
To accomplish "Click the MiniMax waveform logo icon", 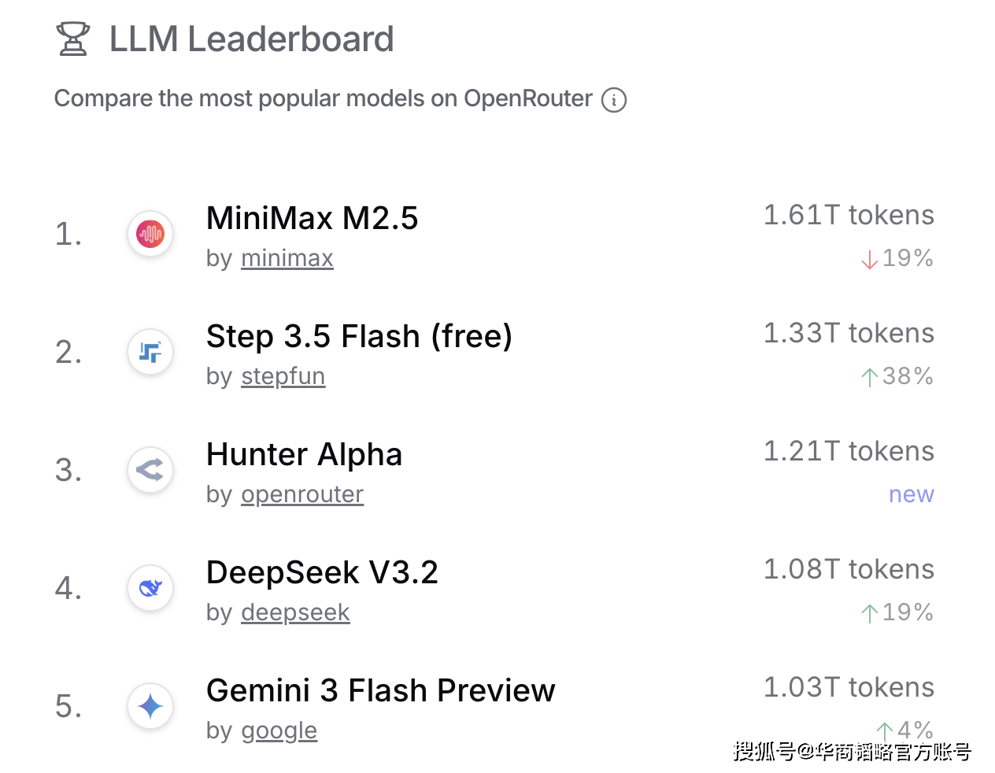I will (x=150, y=234).
